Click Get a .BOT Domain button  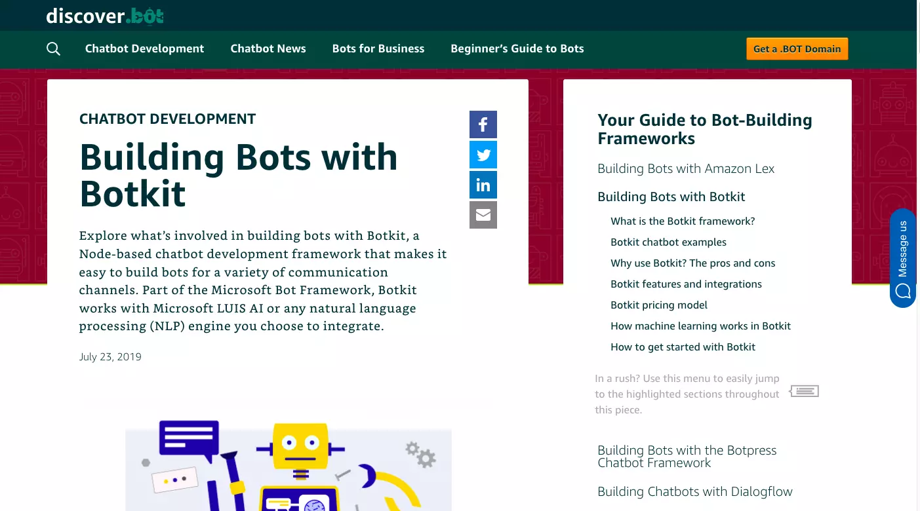pos(797,48)
